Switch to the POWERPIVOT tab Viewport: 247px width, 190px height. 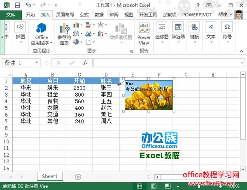coord(197,15)
